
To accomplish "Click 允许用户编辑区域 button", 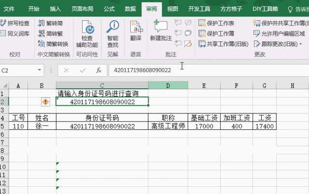I will coord(279,33).
